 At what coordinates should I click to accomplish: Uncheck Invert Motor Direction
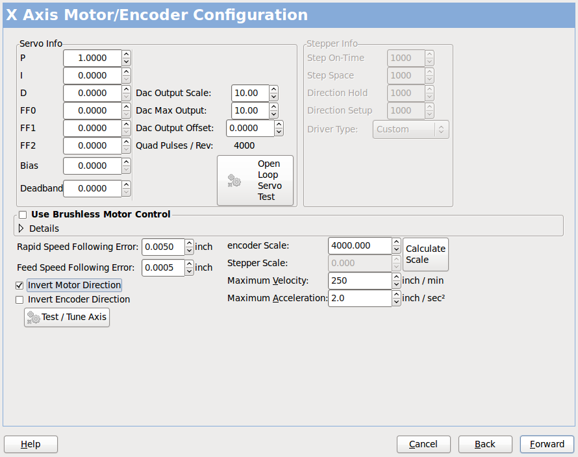[19, 285]
